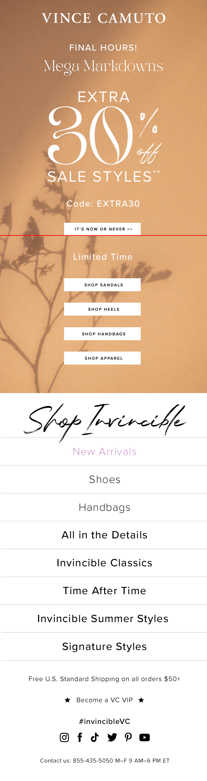Viewport: 207px width, 781px height.
Task: Click the Vince Camuto logo
Action: coord(104,18)
